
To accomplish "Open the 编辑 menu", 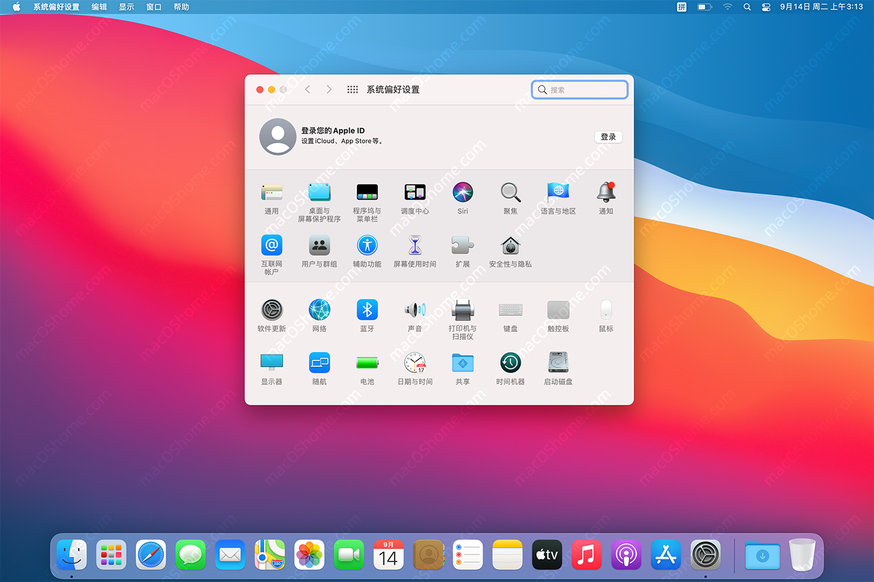I will point(99,7).
